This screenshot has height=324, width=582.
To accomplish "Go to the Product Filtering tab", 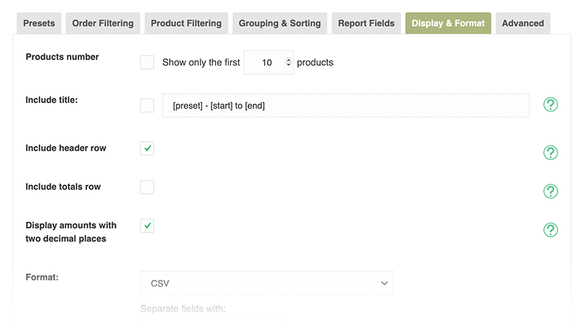I will pos(186,23).
